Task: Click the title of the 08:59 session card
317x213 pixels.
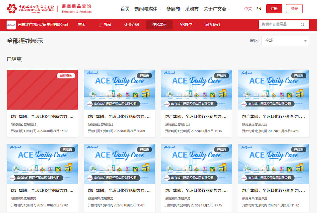Action: (274, 116)
